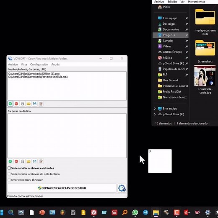Click COPIAR EN CARPETAS DE DESTINO button
Viewport: 218px width, 218px height.
(x=62, y=188)
